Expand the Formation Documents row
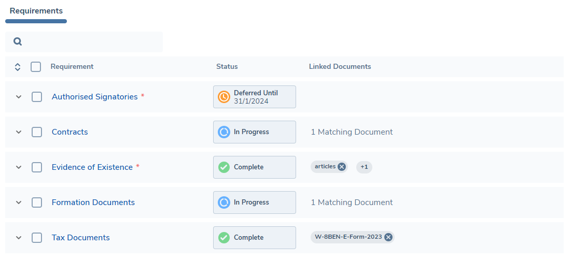The height and width of the screenshot is (261, 573). click(x=19, y=202)
